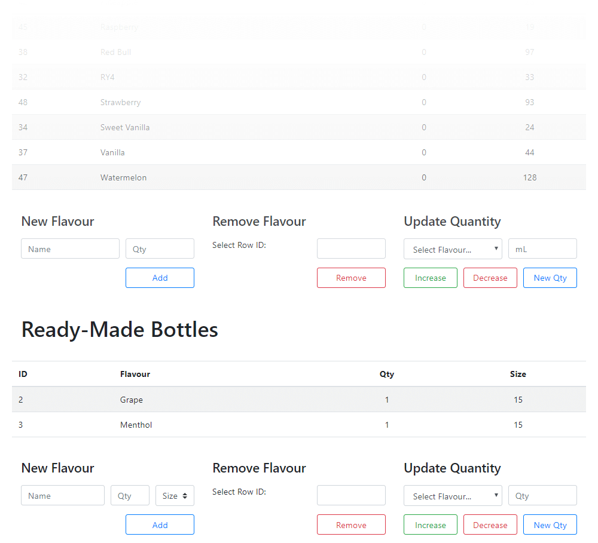This screenshot has height=543, width=598.
Task: Open the Size dropdown in bottles New Flavour
Action: tap(174, 495)
